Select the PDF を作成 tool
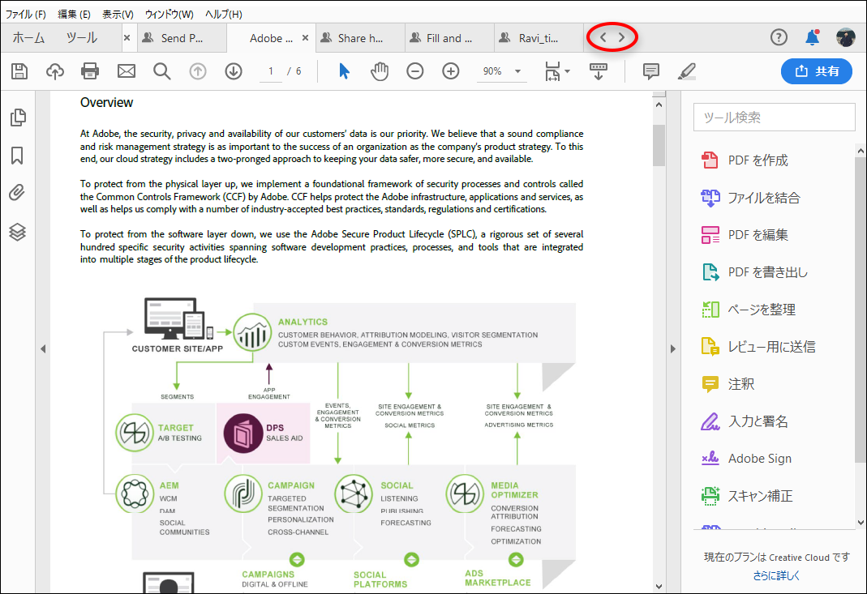 pyautogui.click(x=745, y=160)
